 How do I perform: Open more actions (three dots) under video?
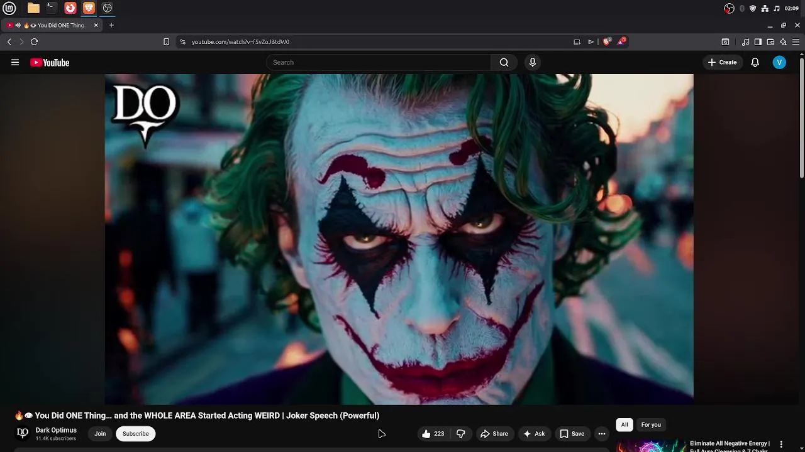(x=602, y=434)
